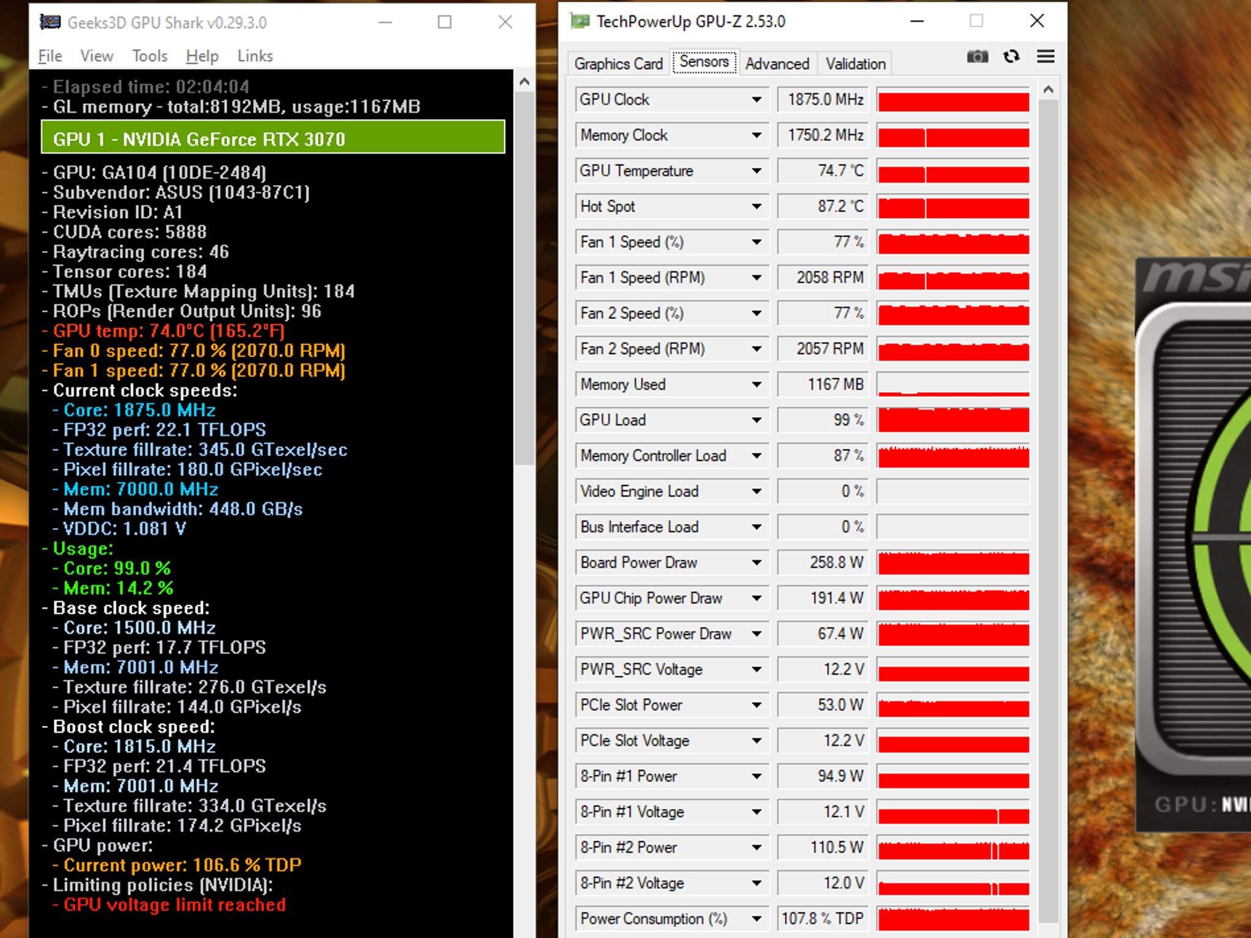The height and width of the screenshot is (938, 1251).
Task: Expand Board Power Draw dropdown arrow
Action: (x=756, y=562)
